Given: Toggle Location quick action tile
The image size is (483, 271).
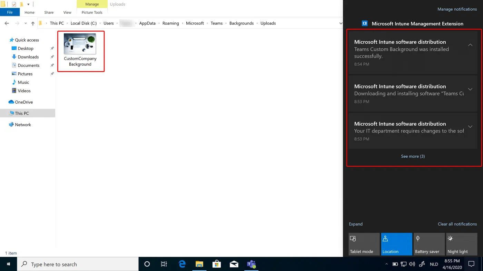Looking at the screenshot, I should point(396,244).
